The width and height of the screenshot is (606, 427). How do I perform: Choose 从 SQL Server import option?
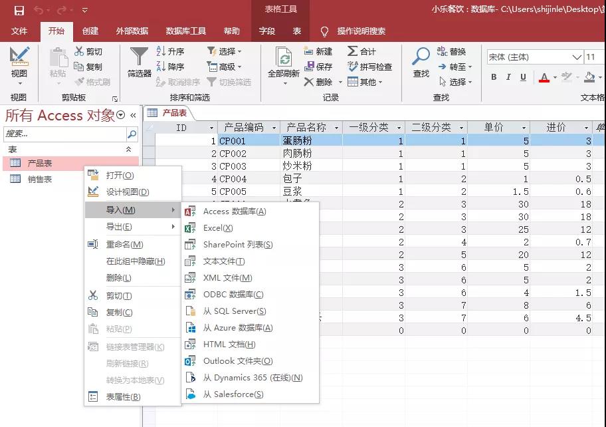(x=250, y=311)
